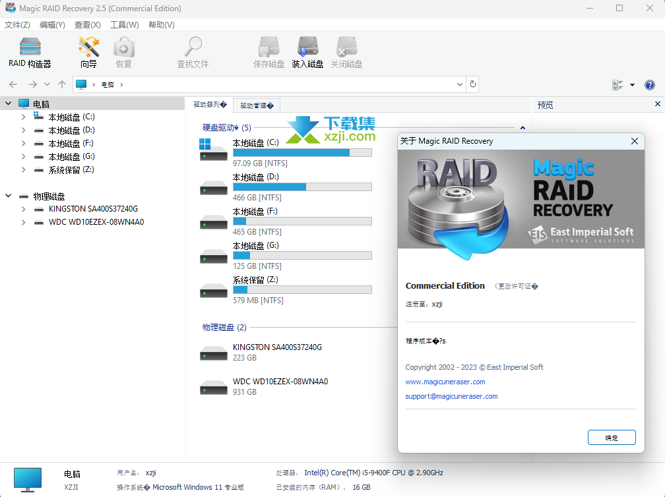Click 电脑 breadcrumb in address bar
This screenshot has height=497, width=665.
tap(108, 85)
